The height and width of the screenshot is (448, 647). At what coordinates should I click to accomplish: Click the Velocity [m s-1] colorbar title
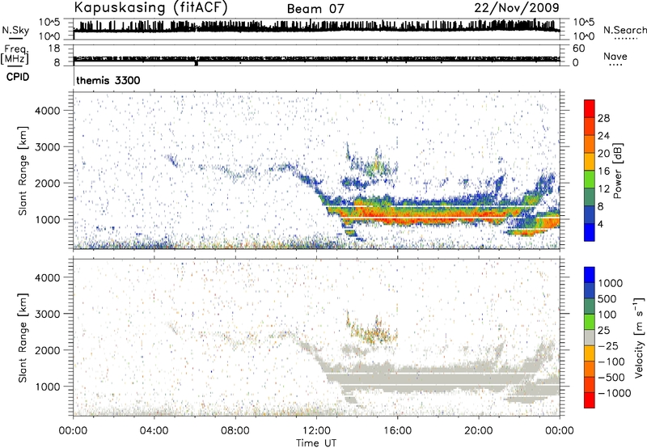tap(639, 336)
